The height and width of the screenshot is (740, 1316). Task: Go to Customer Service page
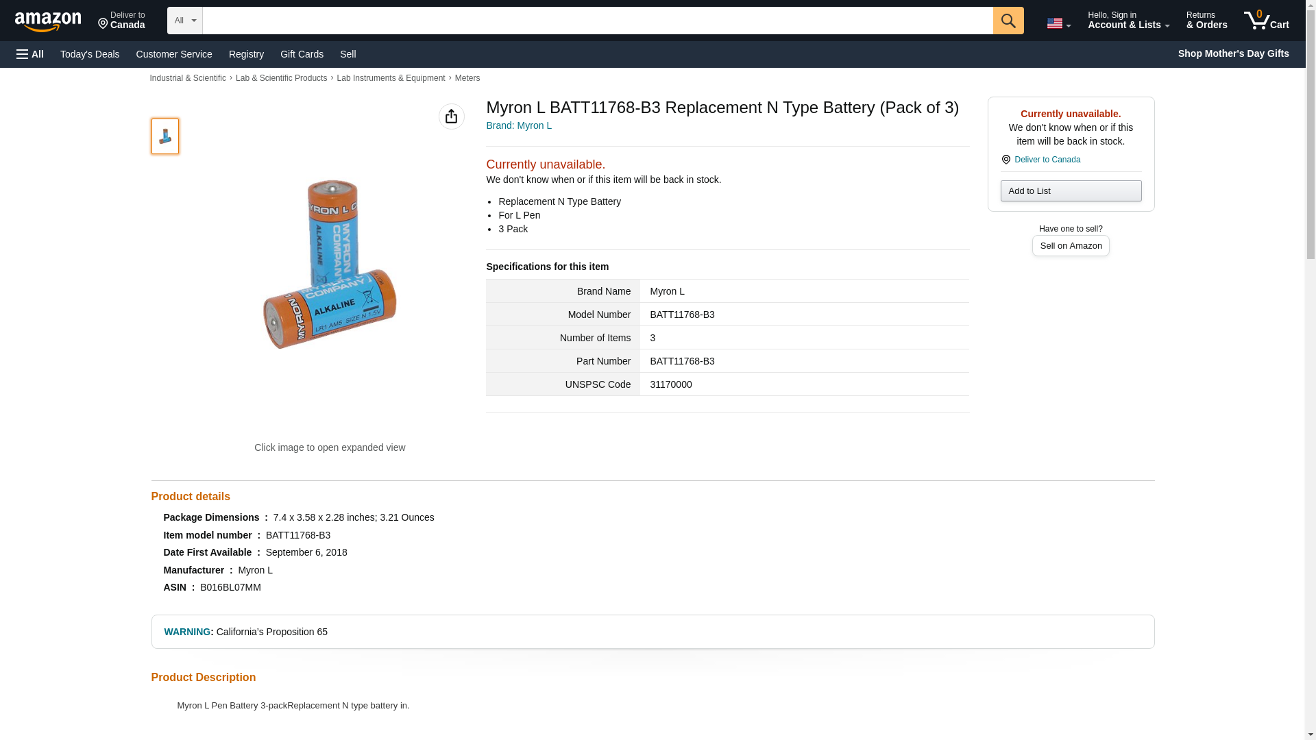click(x=174, y=54)
